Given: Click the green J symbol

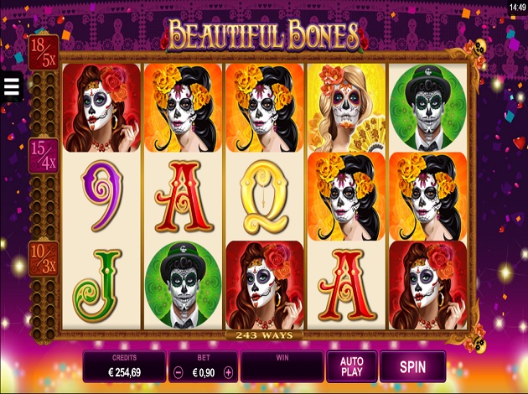Looking at the screenshot, I should (x=98, y=285).
